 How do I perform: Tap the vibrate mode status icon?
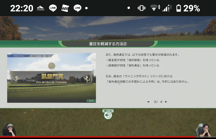tap(142, 8)
